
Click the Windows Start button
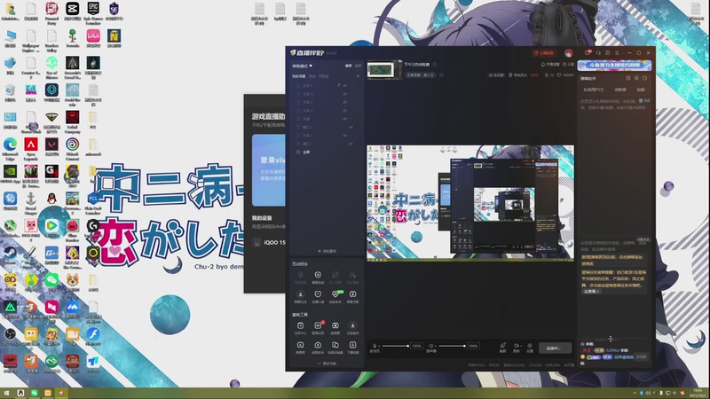pos(6,393)
